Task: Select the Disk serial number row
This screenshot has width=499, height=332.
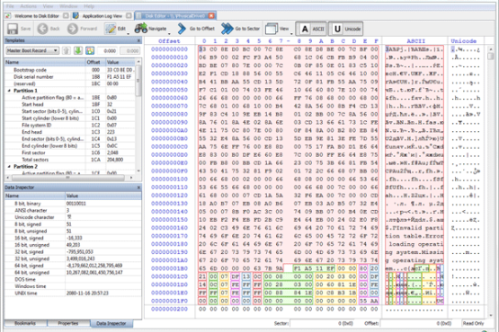Action: click(x=70, y=77)
